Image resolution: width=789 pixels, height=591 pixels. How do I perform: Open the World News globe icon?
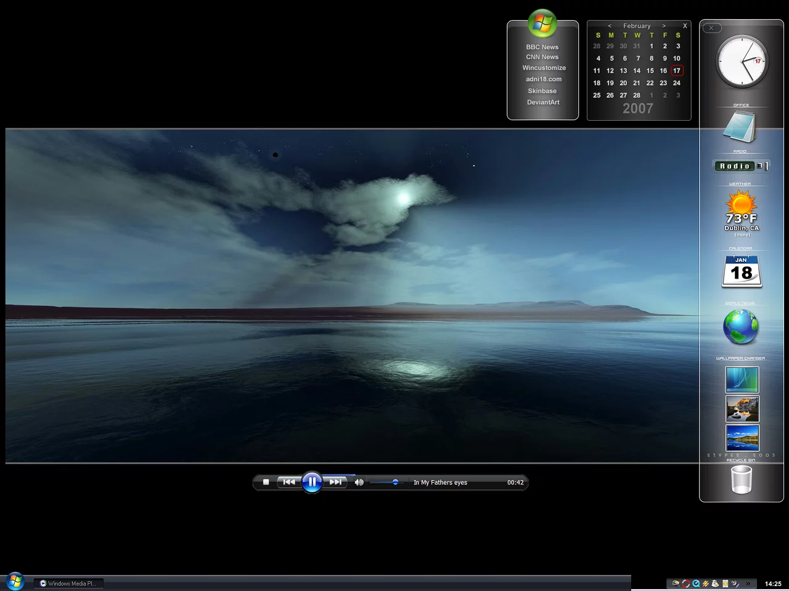[x=740, y=326]
